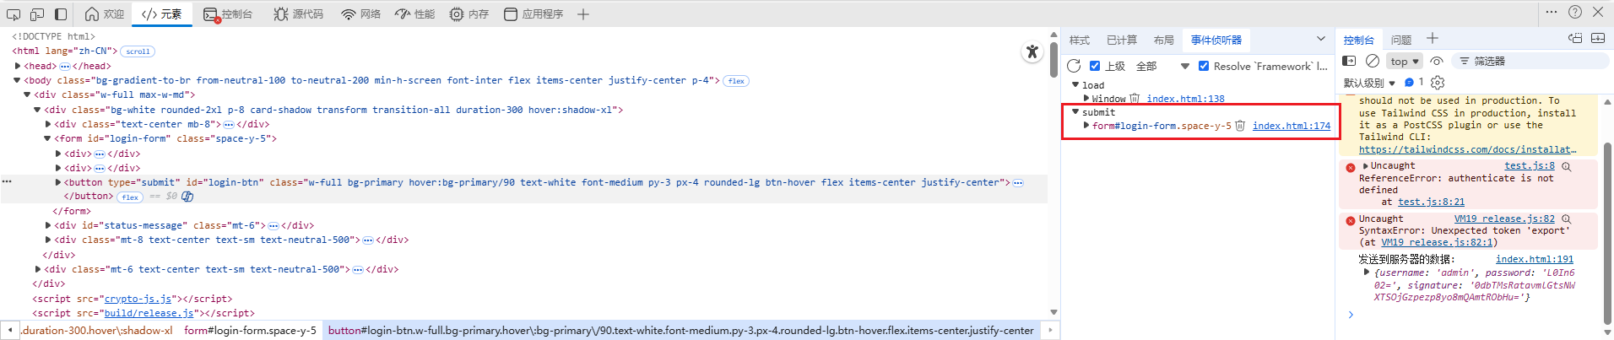This screenshot has height=340, width=1614.
Task: Create live expression with eye icon
Action: [x=1437, y=61]
